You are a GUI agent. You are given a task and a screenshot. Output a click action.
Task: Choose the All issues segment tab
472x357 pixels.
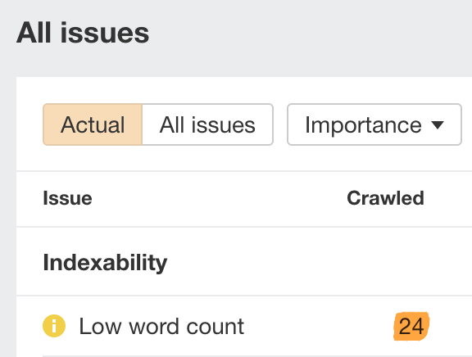[207, 124]
